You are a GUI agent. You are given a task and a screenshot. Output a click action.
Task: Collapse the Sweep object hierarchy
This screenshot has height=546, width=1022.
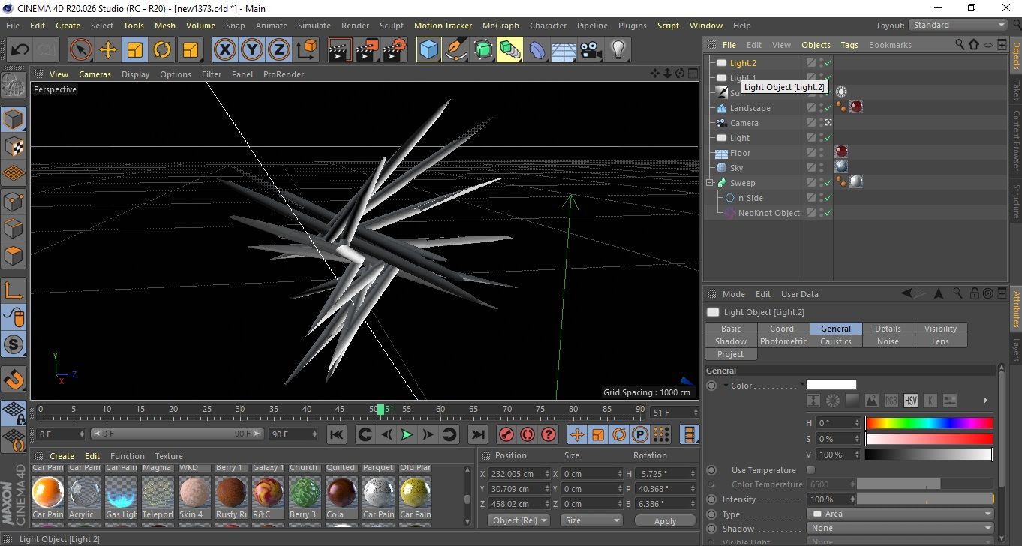pos(710,183)
